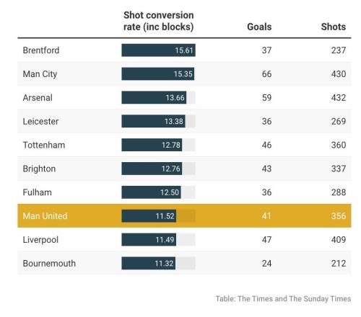Viewport: 361px width, 317px height.
Task: Click the Bournemouth row label
Action: (x=49, y=263)
